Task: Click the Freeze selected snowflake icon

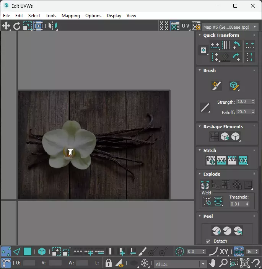Action: coord(145,263)
